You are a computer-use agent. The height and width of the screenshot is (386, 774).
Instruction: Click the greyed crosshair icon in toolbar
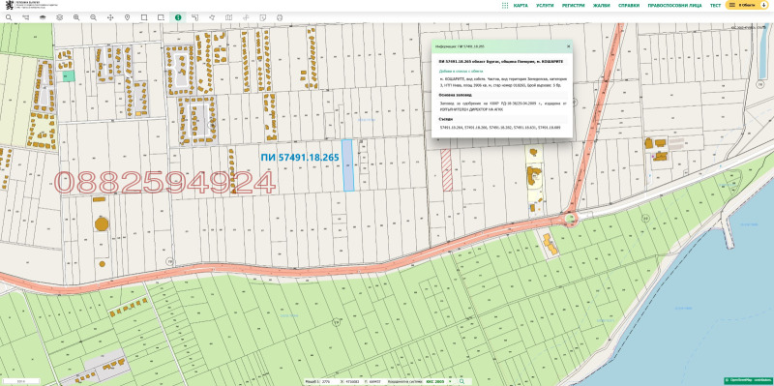pyautogui.click(x=246, y=17)
